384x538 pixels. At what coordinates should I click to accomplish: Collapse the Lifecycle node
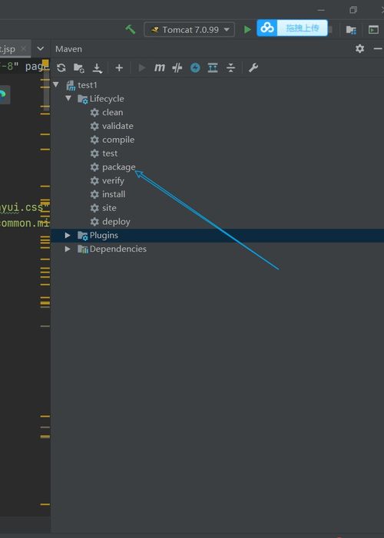coord(68,98)
